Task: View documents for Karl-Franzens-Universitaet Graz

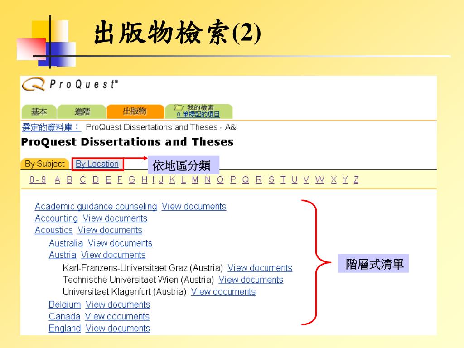Action: coord(260,268)
